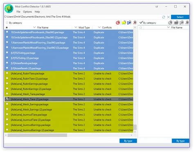194x152 pixels.
Task: Check the [AdeLana]_RubinTiara.package row marker
Action: [x=7, y=73]
